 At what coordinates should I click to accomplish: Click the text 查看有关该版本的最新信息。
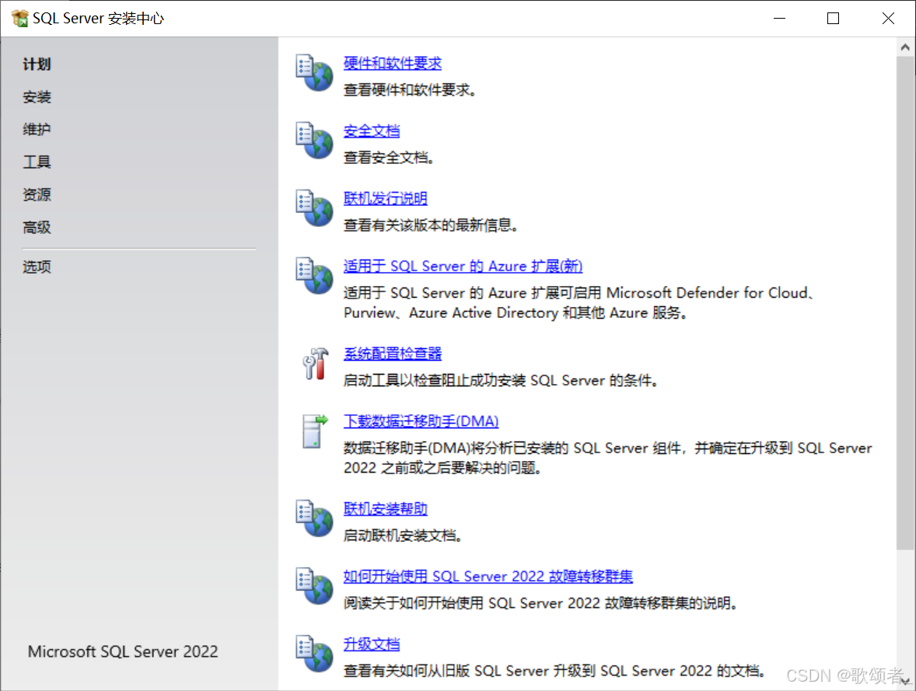(431, 225)
